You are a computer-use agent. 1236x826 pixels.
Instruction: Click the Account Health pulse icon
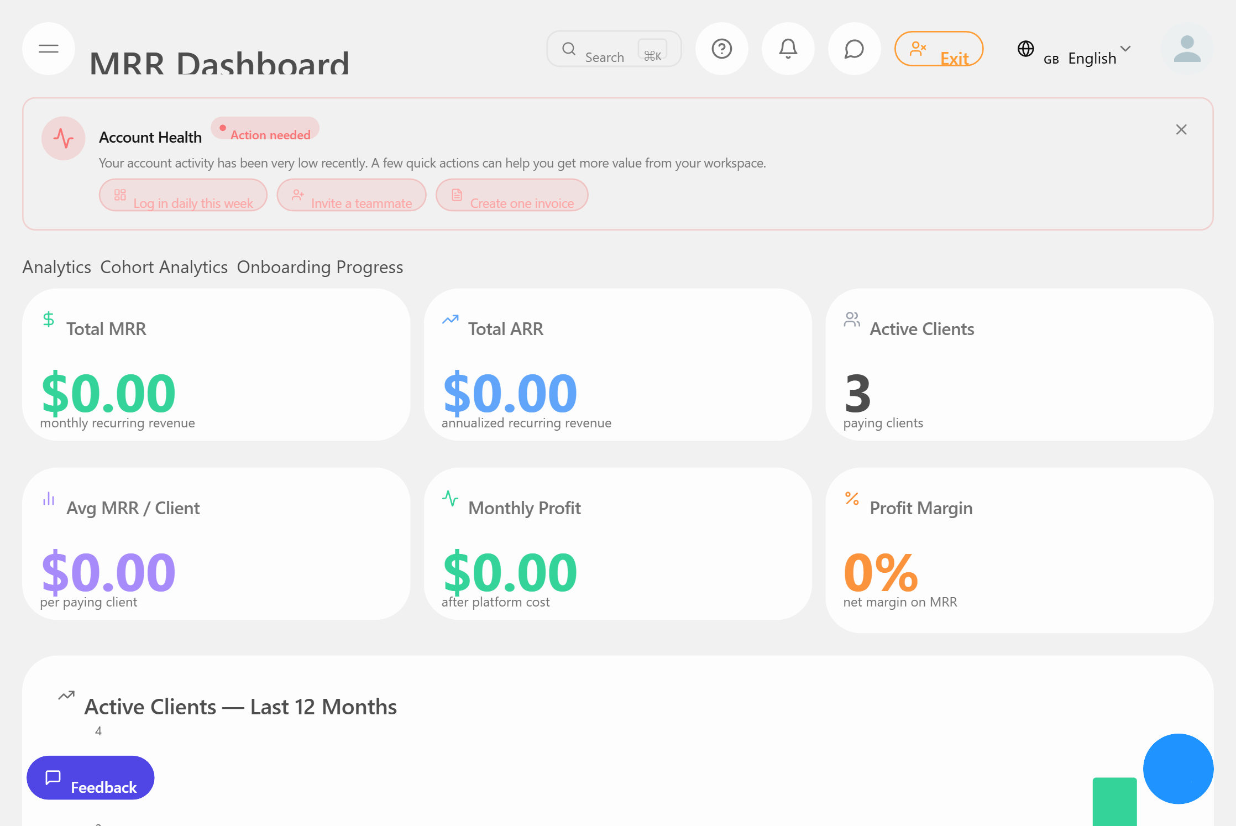tap(64, 138)
